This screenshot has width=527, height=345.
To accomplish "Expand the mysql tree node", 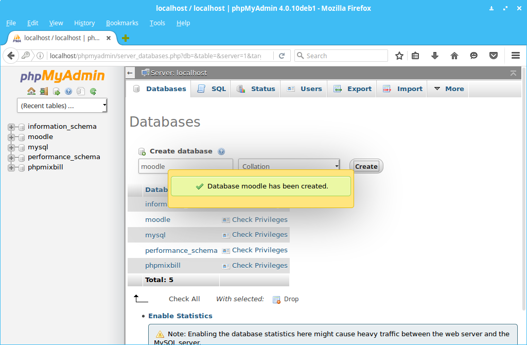I will [x=11, y=148].
